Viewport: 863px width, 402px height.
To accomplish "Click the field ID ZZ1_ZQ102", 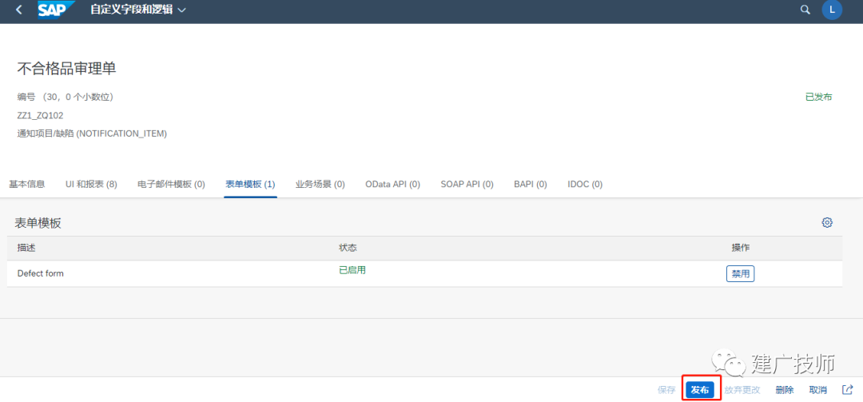I will 40,116.
